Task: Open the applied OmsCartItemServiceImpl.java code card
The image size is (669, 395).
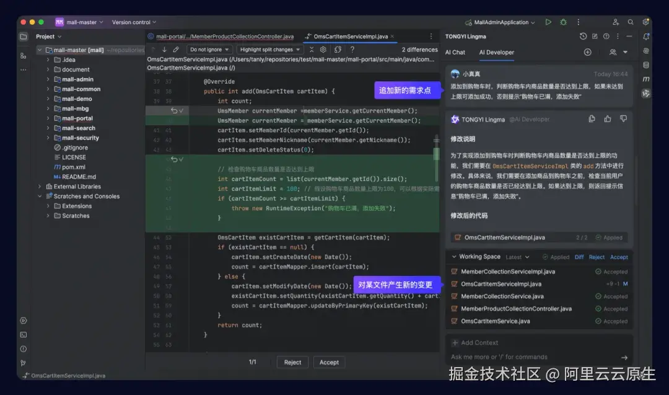Action: pos(540,237)
